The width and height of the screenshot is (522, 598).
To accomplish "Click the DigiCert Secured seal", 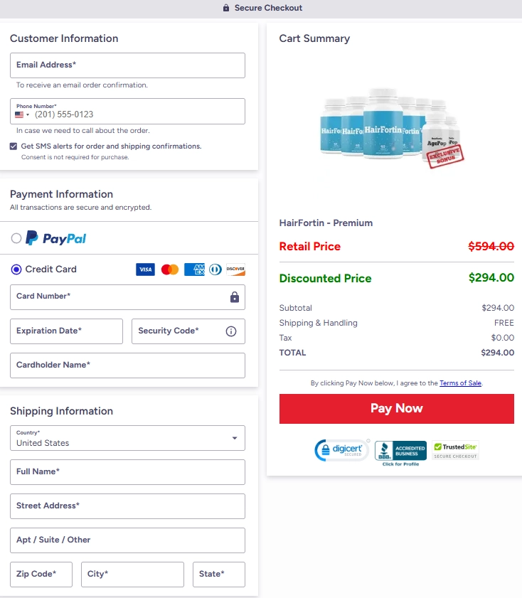I will tap(341, 449).
